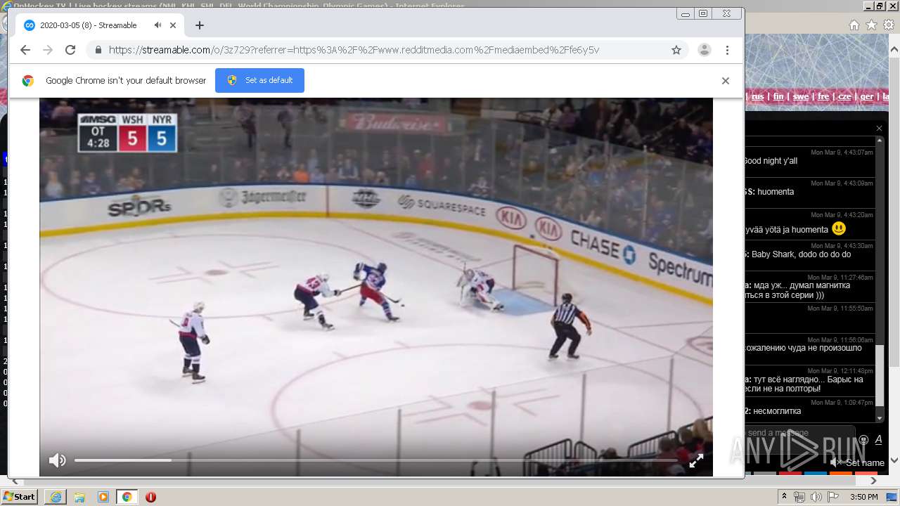Open the Internet Explorer home icon
This screenshot has height=506, width=900.
tap(854, 25)
